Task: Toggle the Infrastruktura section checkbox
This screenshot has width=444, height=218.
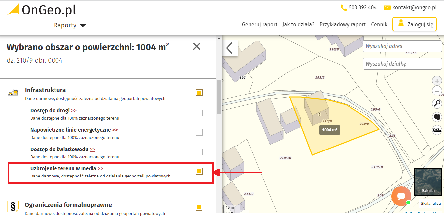Action: (x=199, y=93)
